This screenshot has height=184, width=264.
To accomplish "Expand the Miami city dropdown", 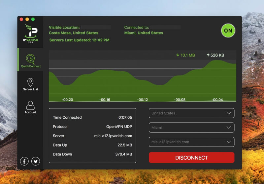I will coord(191,127).
